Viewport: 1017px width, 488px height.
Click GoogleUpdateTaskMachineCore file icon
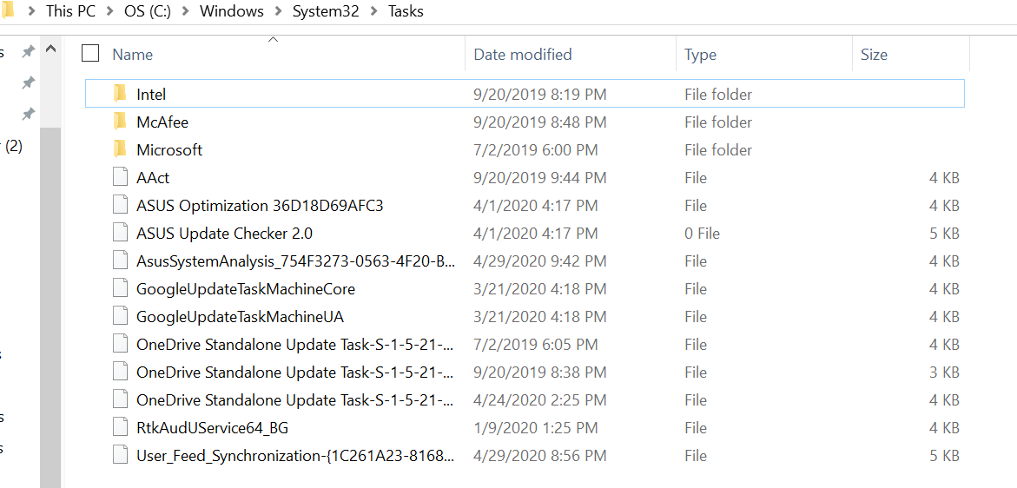(120, 289)
